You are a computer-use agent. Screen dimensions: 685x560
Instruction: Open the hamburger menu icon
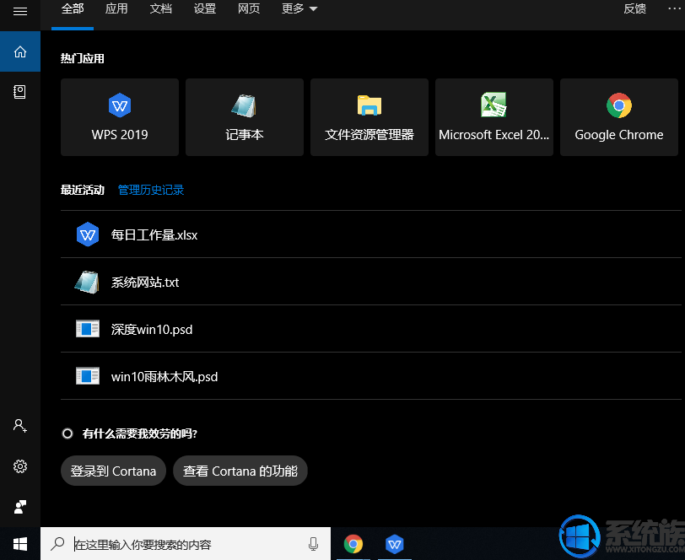point(20,11)
